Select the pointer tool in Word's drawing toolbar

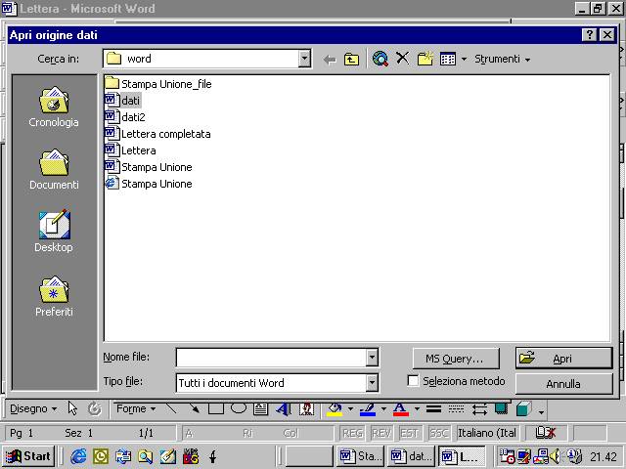point(72,408)
